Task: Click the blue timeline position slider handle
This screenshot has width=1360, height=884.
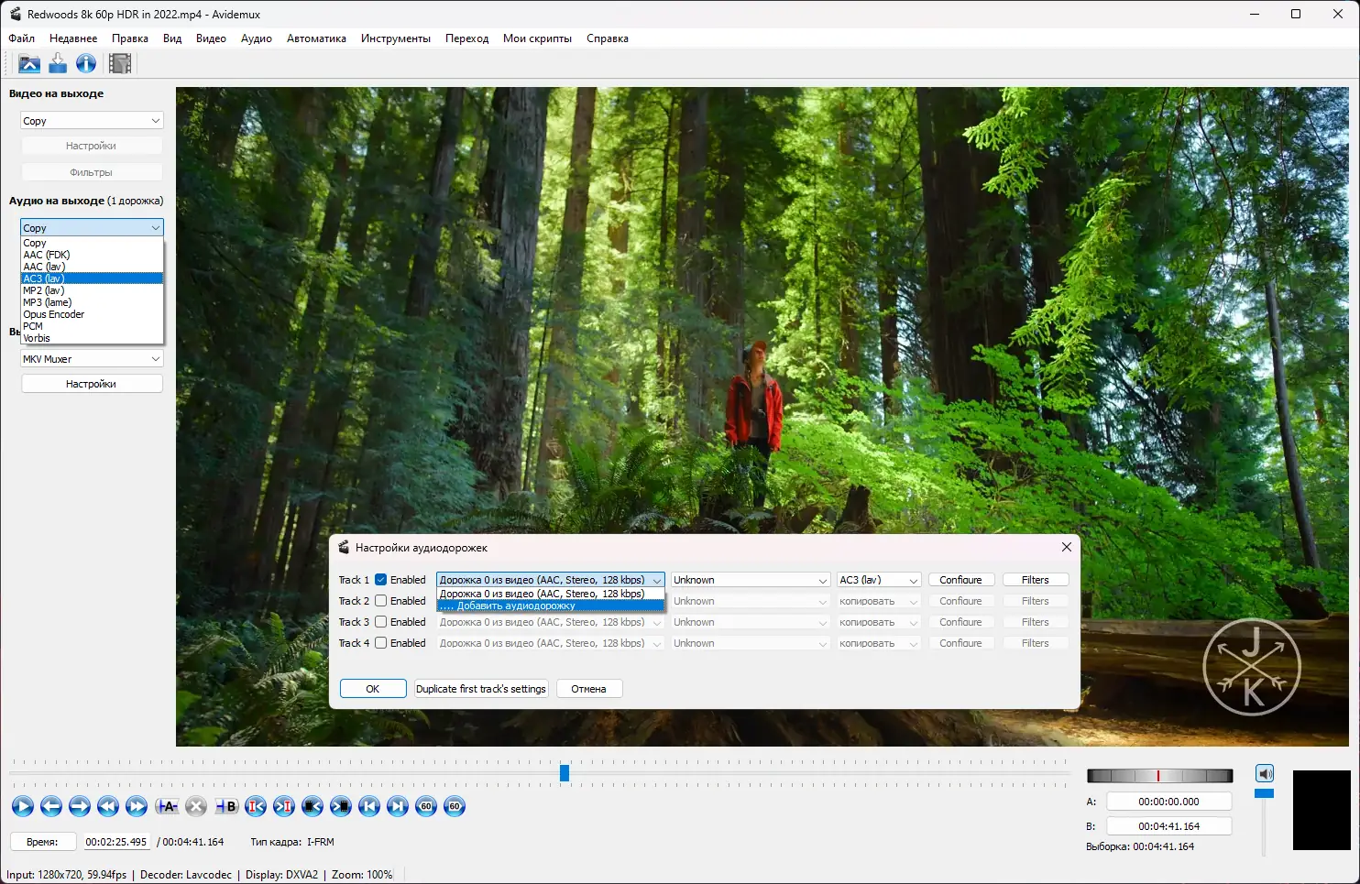Action: point(565,773)
